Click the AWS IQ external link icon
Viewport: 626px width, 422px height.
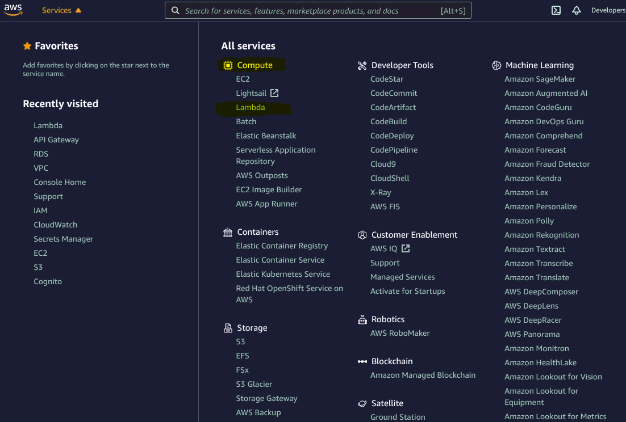405,248
